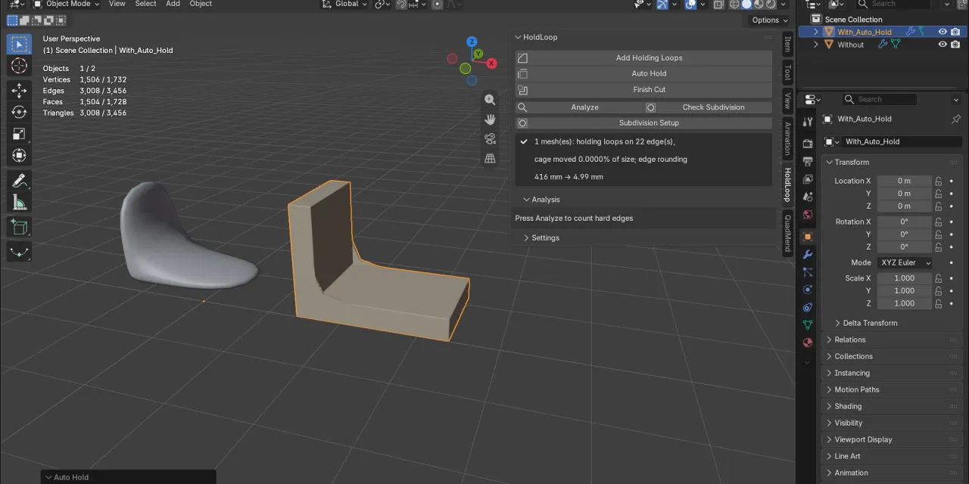The height and width of the screenshot is (484, 969).
Task: Click the pan view hand icon
Action: (490, 119)
